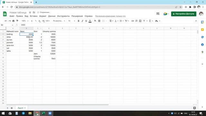Go to the Sheets home logo
This screenshot has height=116, width=206.
click(5, 14)
